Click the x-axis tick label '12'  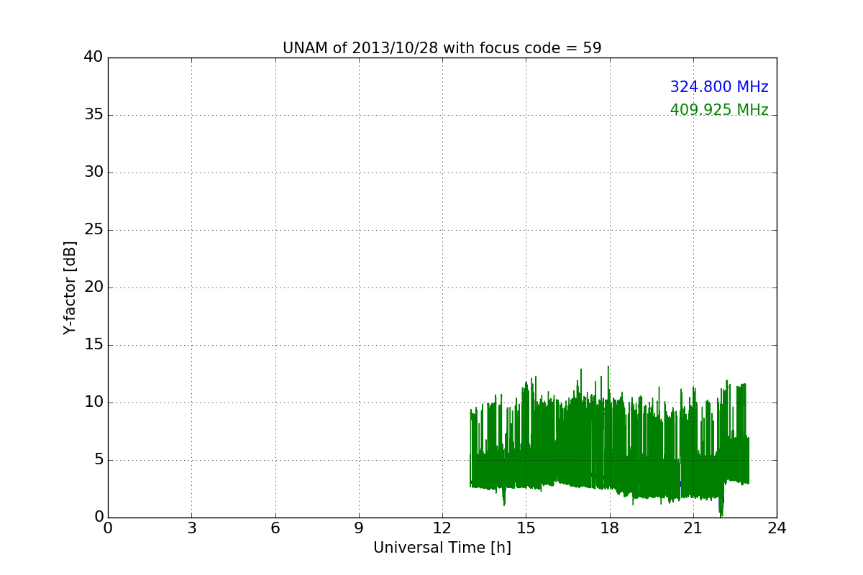coord(442,528)
